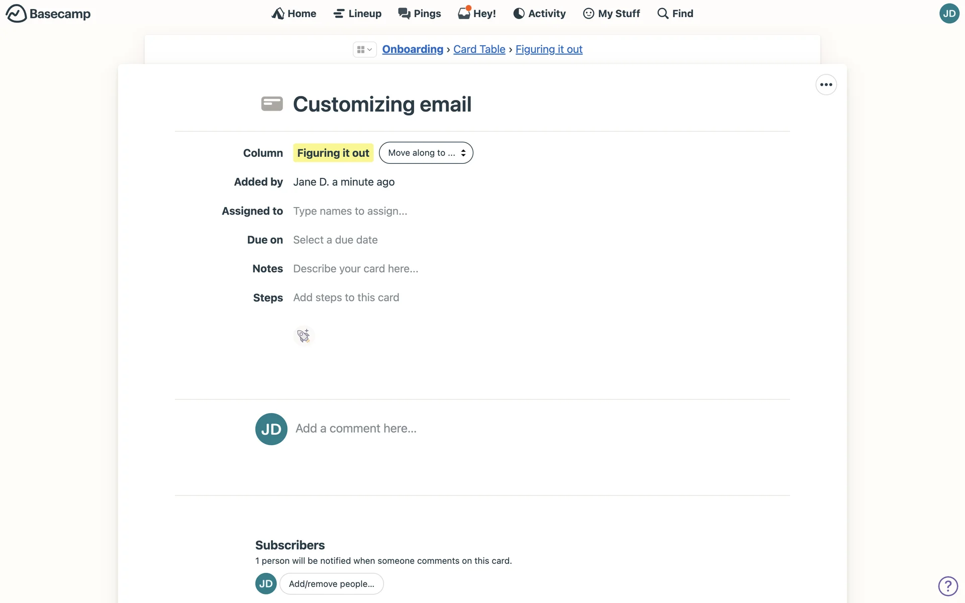Image resolution: width=965 pixels, height=603 pixels.
Task: Open the Hey! notifications menu
Action: click(477, 14)
